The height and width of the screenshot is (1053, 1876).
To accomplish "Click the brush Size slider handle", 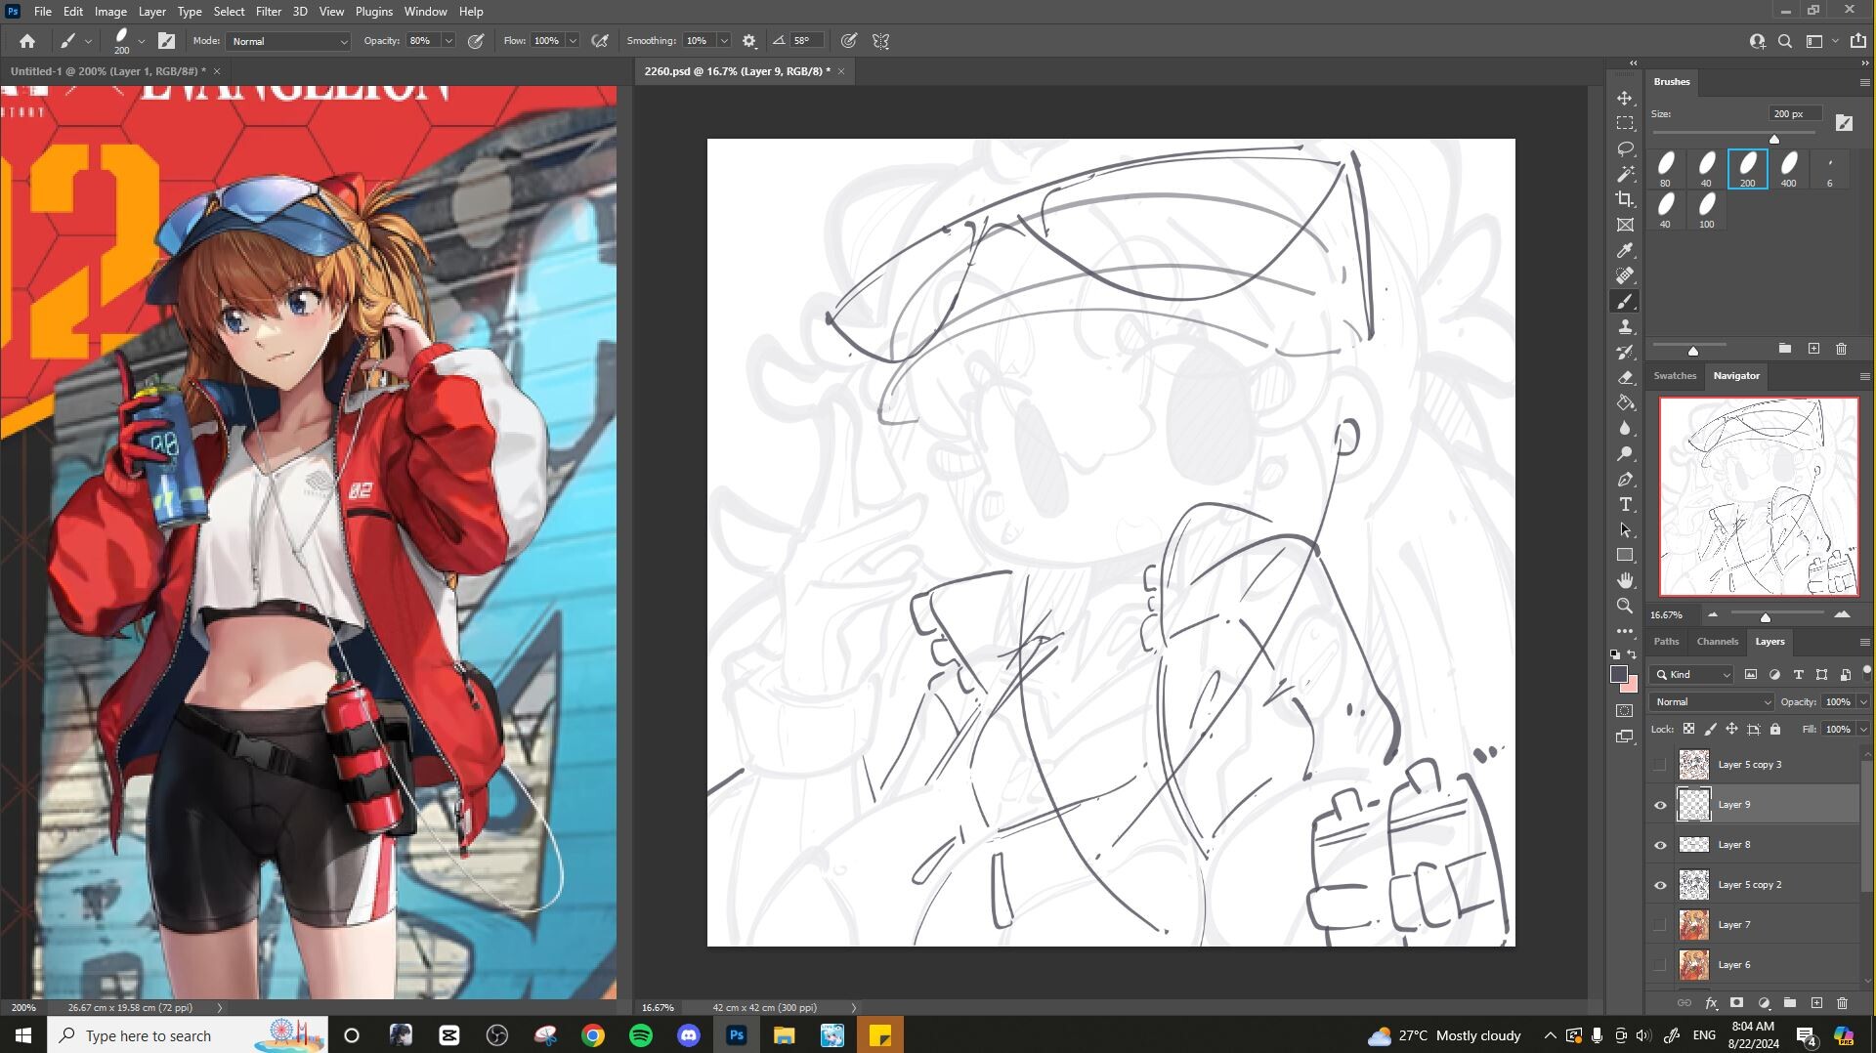I will 1774,138.
